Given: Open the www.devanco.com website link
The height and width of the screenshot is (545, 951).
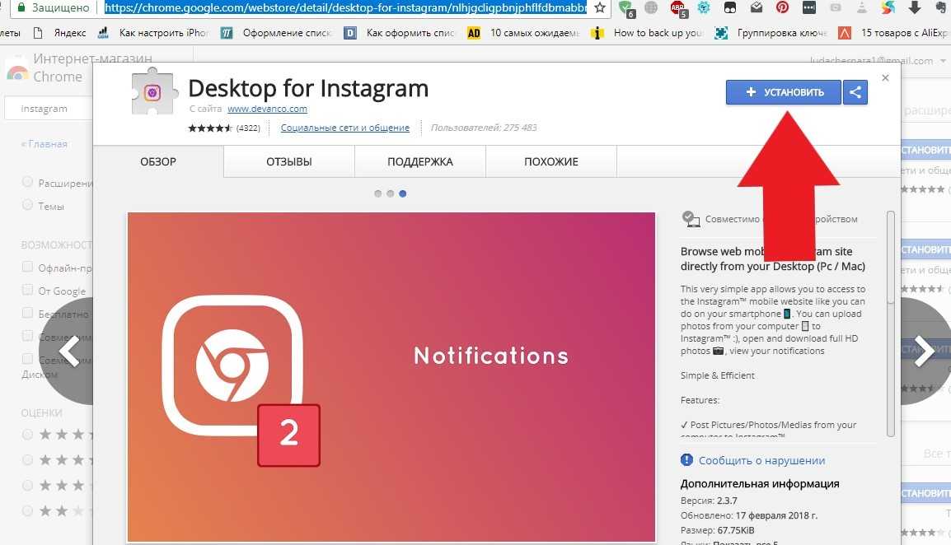Looking at the screenshot, I should pyautogui.click(x=268, y=109).
